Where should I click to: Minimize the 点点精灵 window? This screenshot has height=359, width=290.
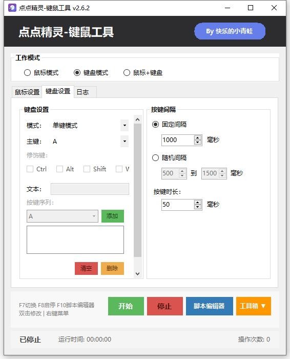pos(227,8)
